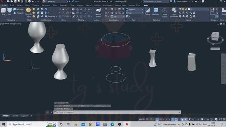Click the keyword search input box
The height and width of the screenshot is (127, 226).
point(156,1)
